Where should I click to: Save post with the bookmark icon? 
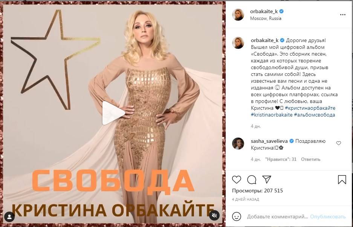click(342, 180)
